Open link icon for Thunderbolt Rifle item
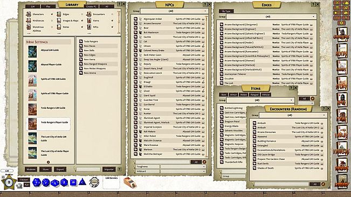Screen dimensions: 351x197 pyautogui.click(x=222, y=162)
